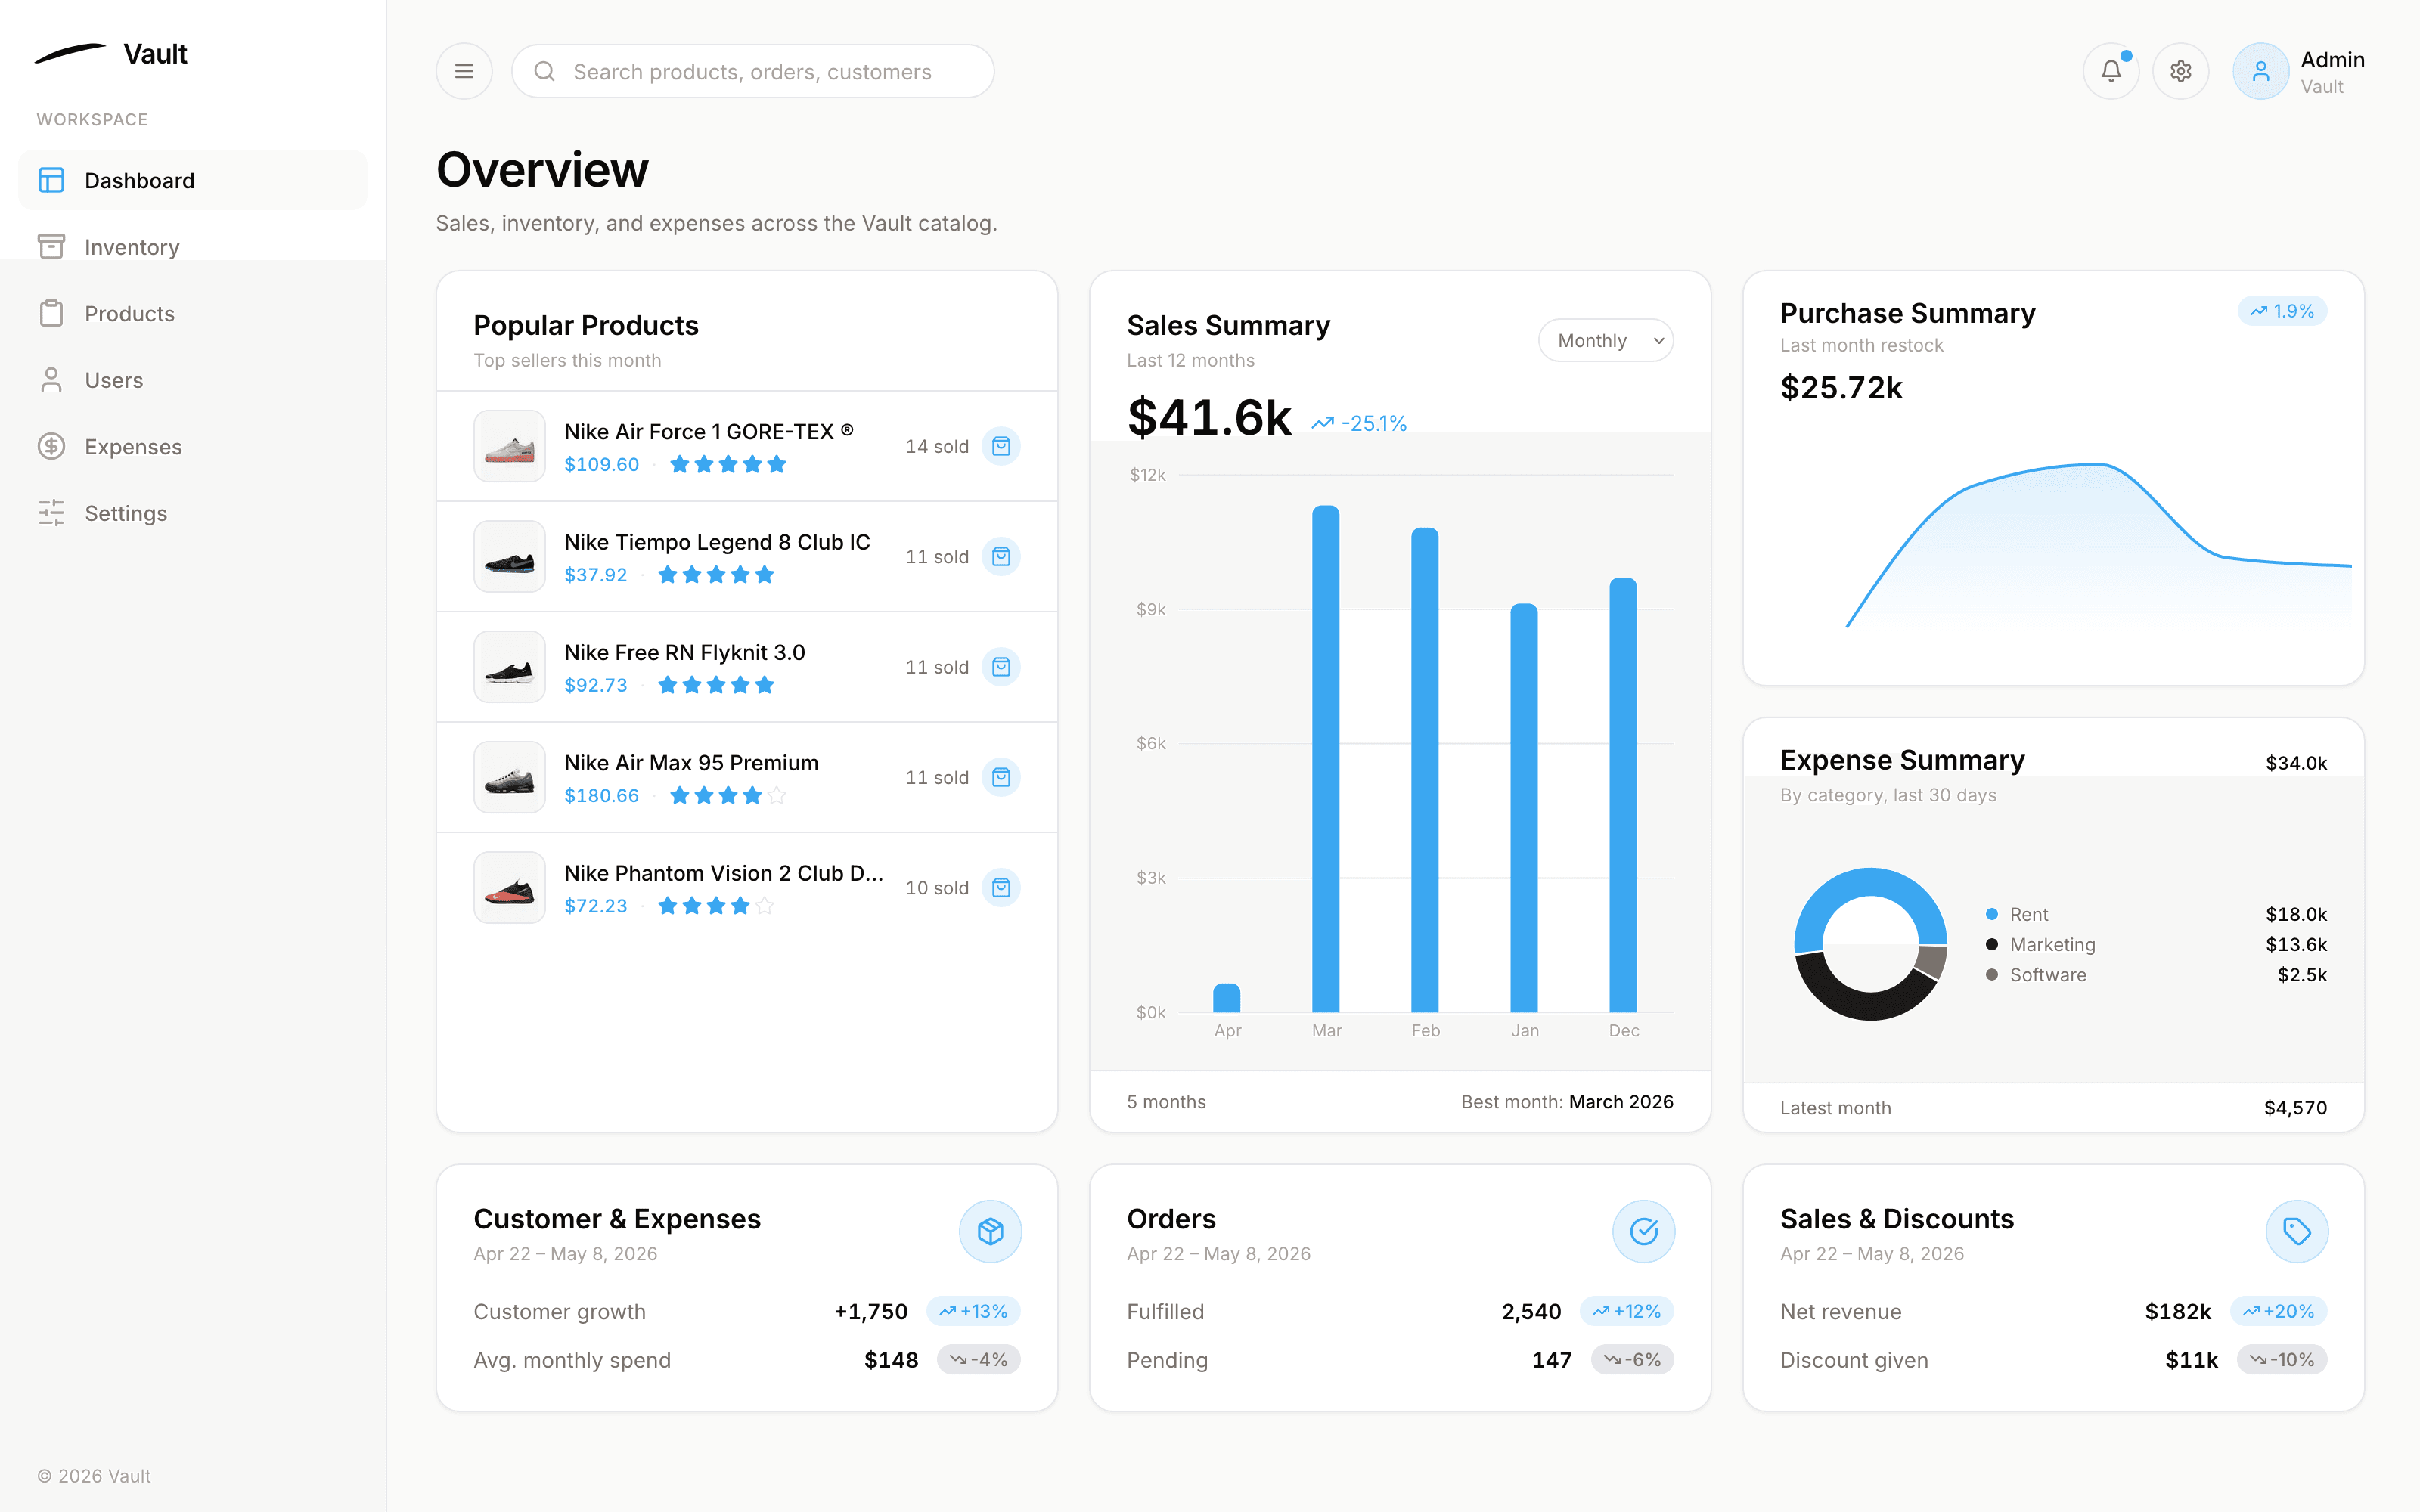Click the Inventory archive icon
Screen dimensions: 2420x1512
(x=51, y=247)
